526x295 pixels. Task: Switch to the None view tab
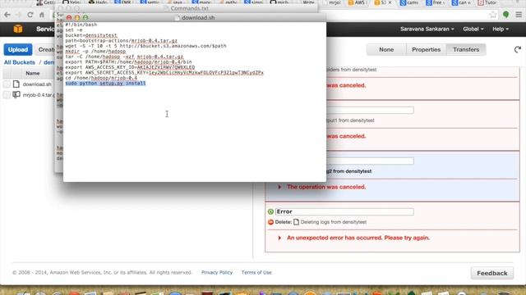(x=386, y=49)
